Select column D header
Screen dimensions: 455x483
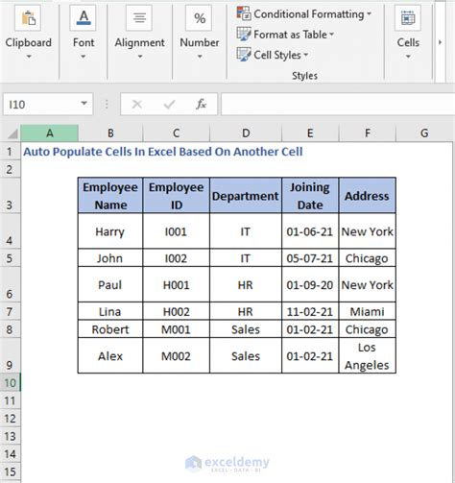(x=246, y=133)
